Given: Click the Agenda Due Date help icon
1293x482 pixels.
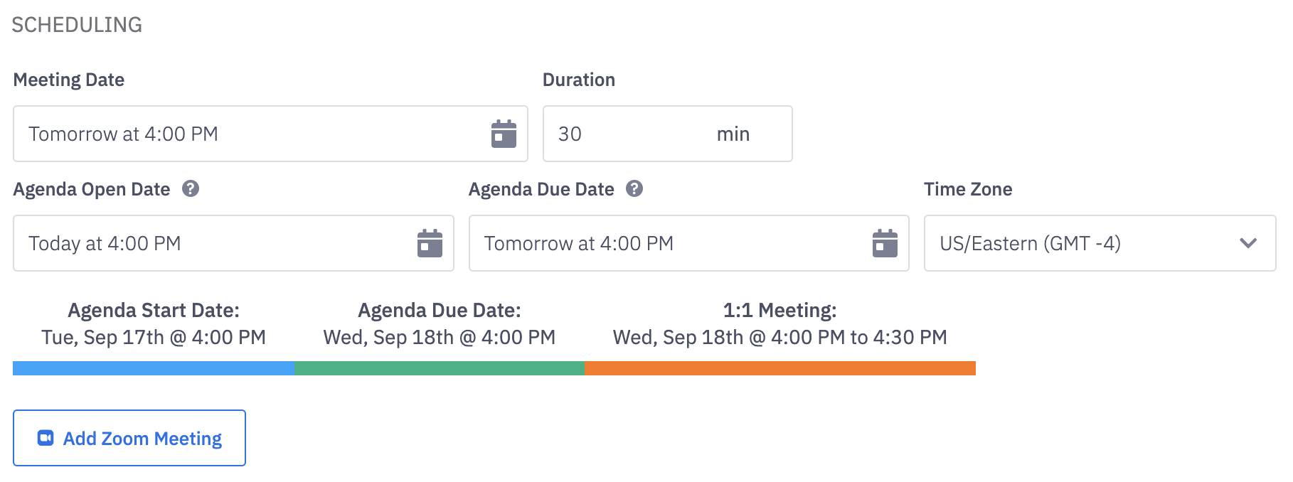Looking at the screenshot, I should coord(635,189).
